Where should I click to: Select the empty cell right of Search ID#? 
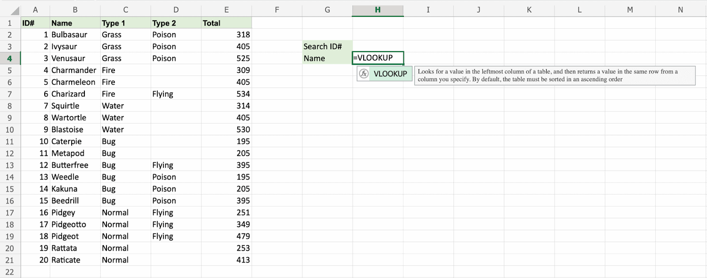pyautogui.click(x=377, y=46)
